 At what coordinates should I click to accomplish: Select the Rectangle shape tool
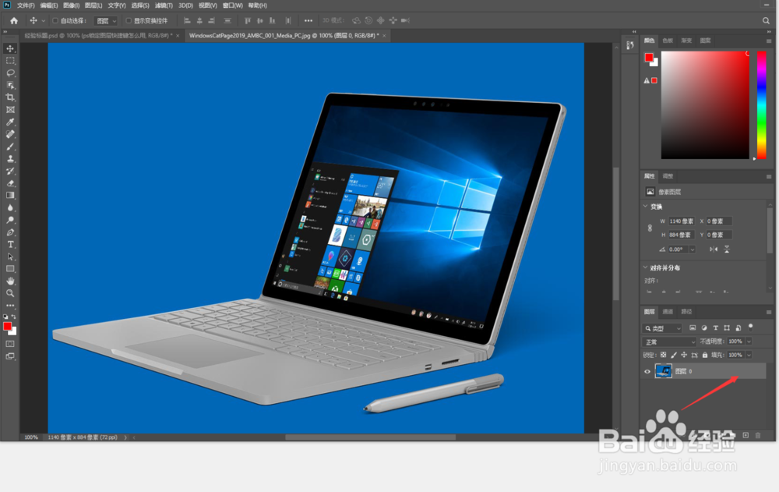tap(10, 269)
